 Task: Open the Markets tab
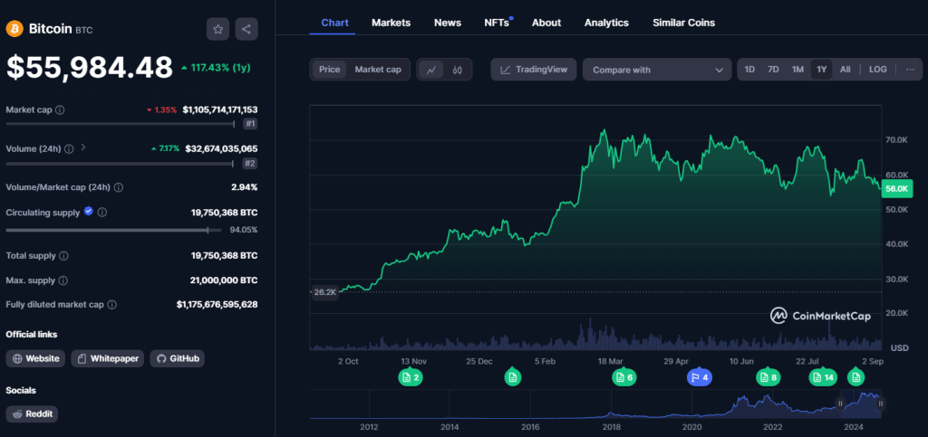(391, 23)
